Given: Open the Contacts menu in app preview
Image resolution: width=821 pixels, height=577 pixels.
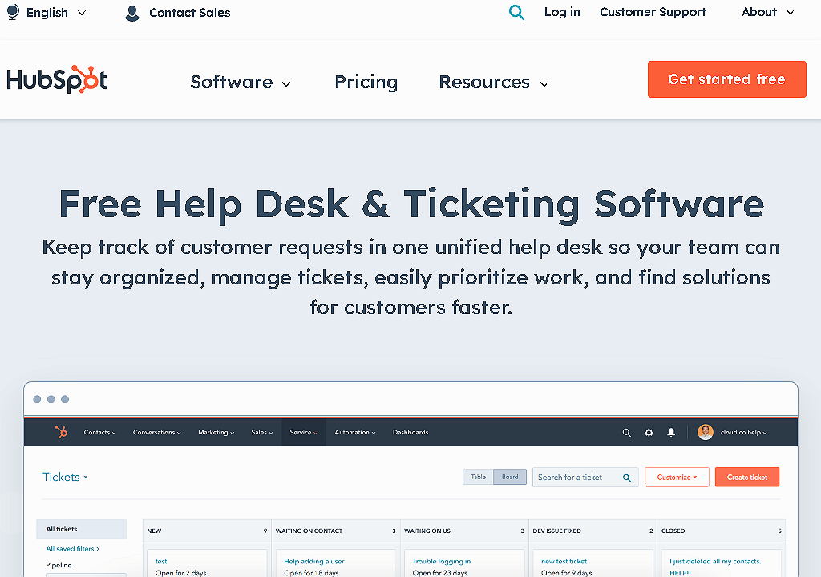Looking at the screenshot, I should (x=99, y=433).
